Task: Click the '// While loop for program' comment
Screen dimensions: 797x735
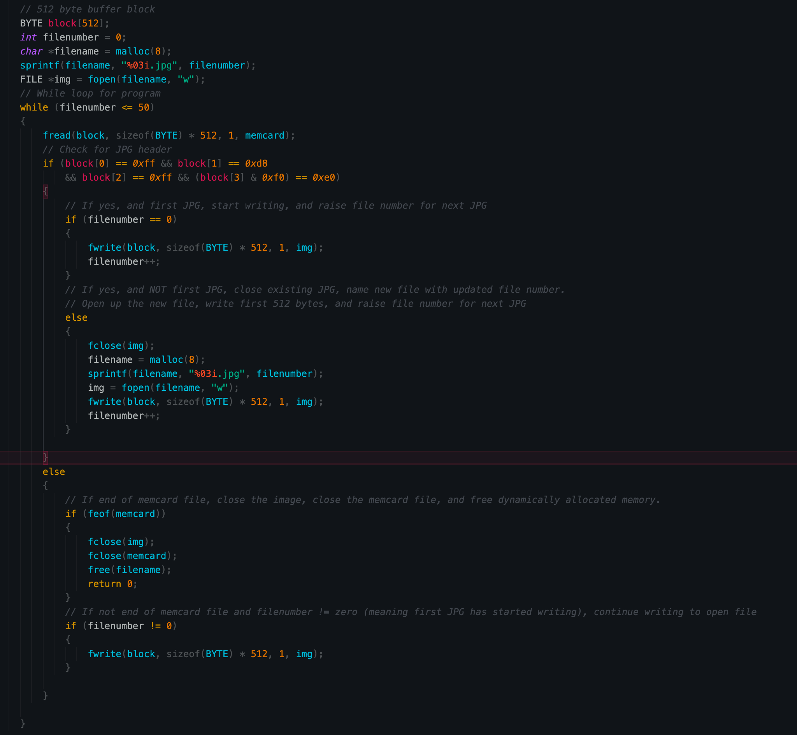Action: click(90, 93)
